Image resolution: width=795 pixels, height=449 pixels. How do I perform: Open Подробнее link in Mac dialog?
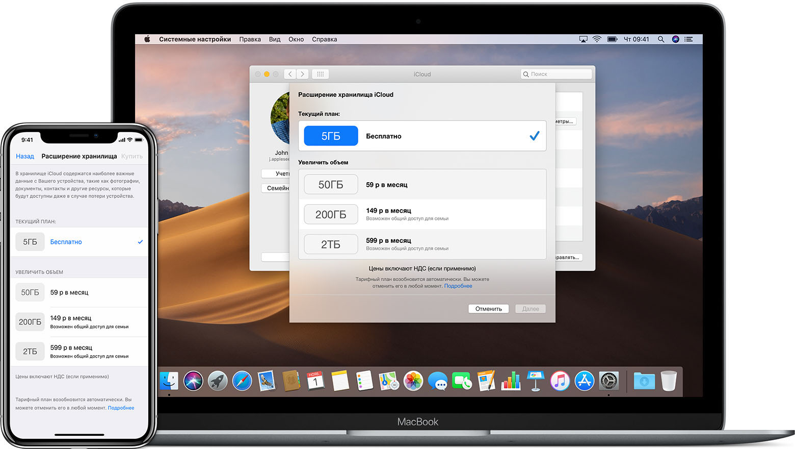click(x=458, y=286)
